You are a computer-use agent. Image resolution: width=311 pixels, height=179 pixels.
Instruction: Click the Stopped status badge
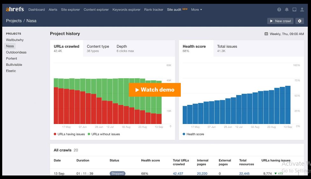117,174
